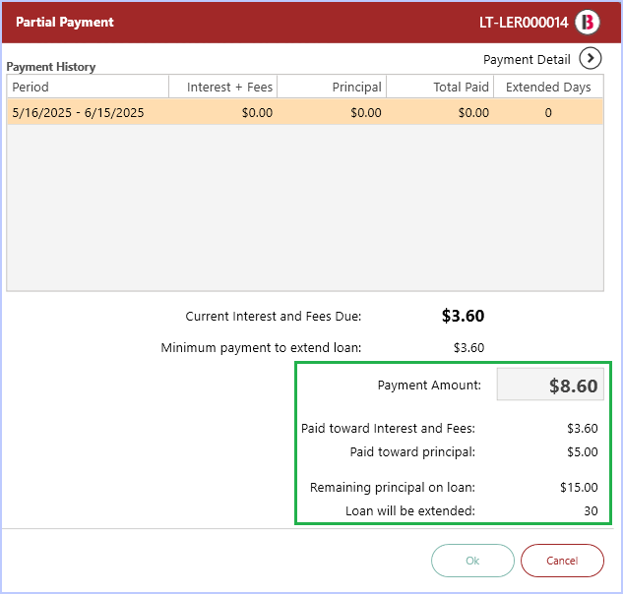Image resolution: width=623 pixels, height=594 pixels.
Task: Click the Extended Days column header
Action: (x=548, y=87)
